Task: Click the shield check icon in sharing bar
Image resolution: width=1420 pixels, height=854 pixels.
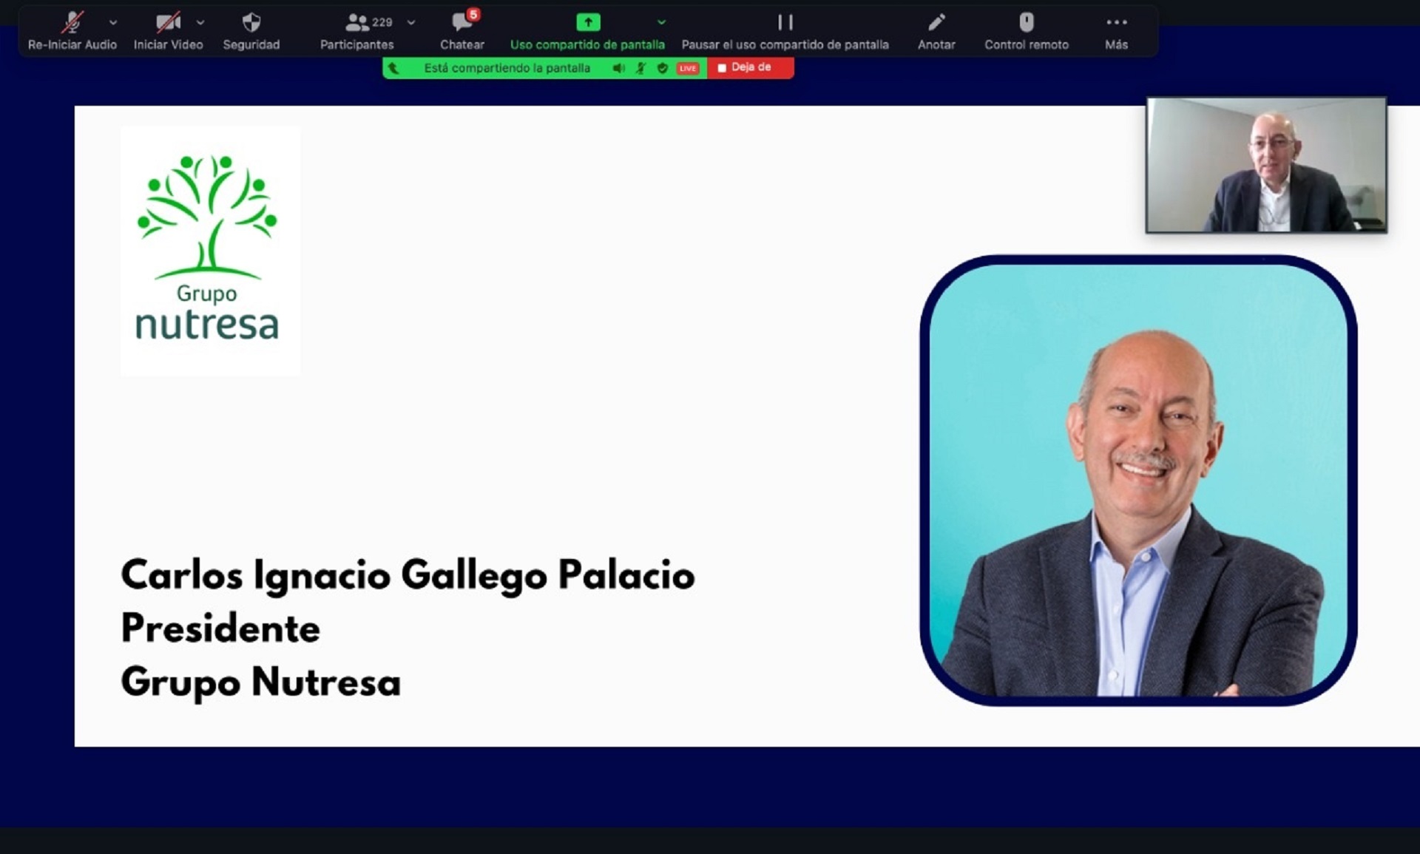Action: click(663, 68)
